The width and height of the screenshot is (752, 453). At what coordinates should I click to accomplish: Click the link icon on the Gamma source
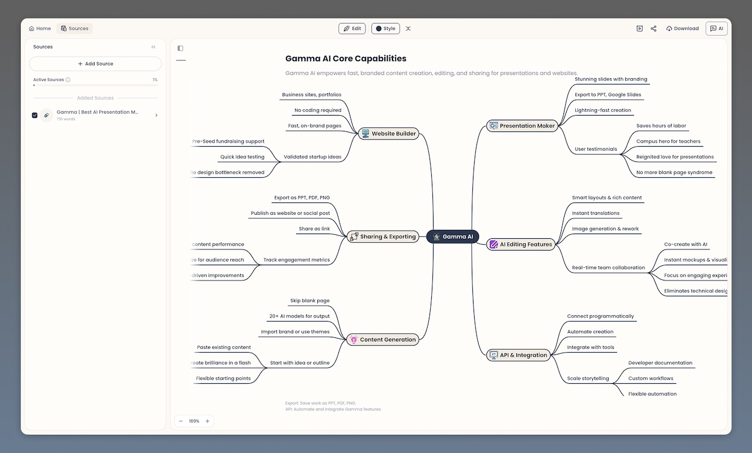tap(46, 115)
